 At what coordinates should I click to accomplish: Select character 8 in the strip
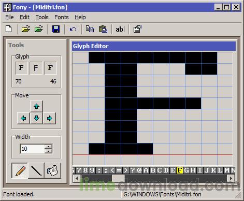click(x=85, y=170)
